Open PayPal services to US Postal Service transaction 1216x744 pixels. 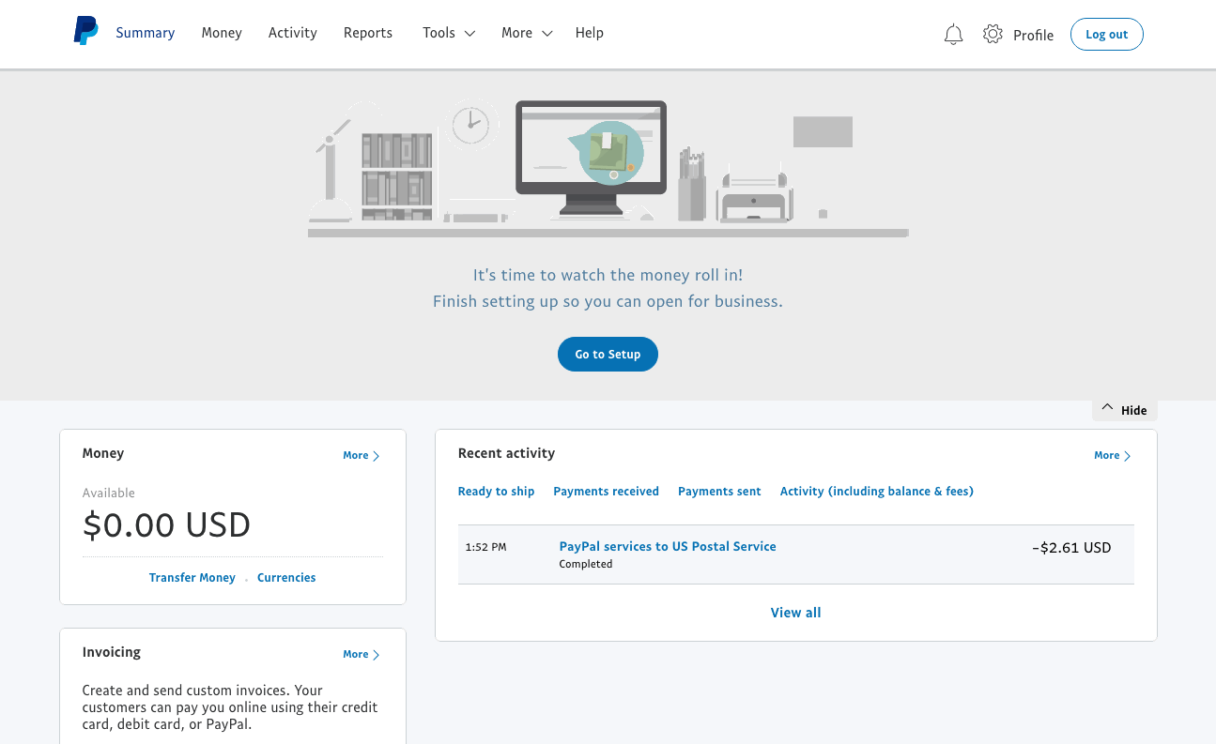pyautogui.click(x=668, y=546)
